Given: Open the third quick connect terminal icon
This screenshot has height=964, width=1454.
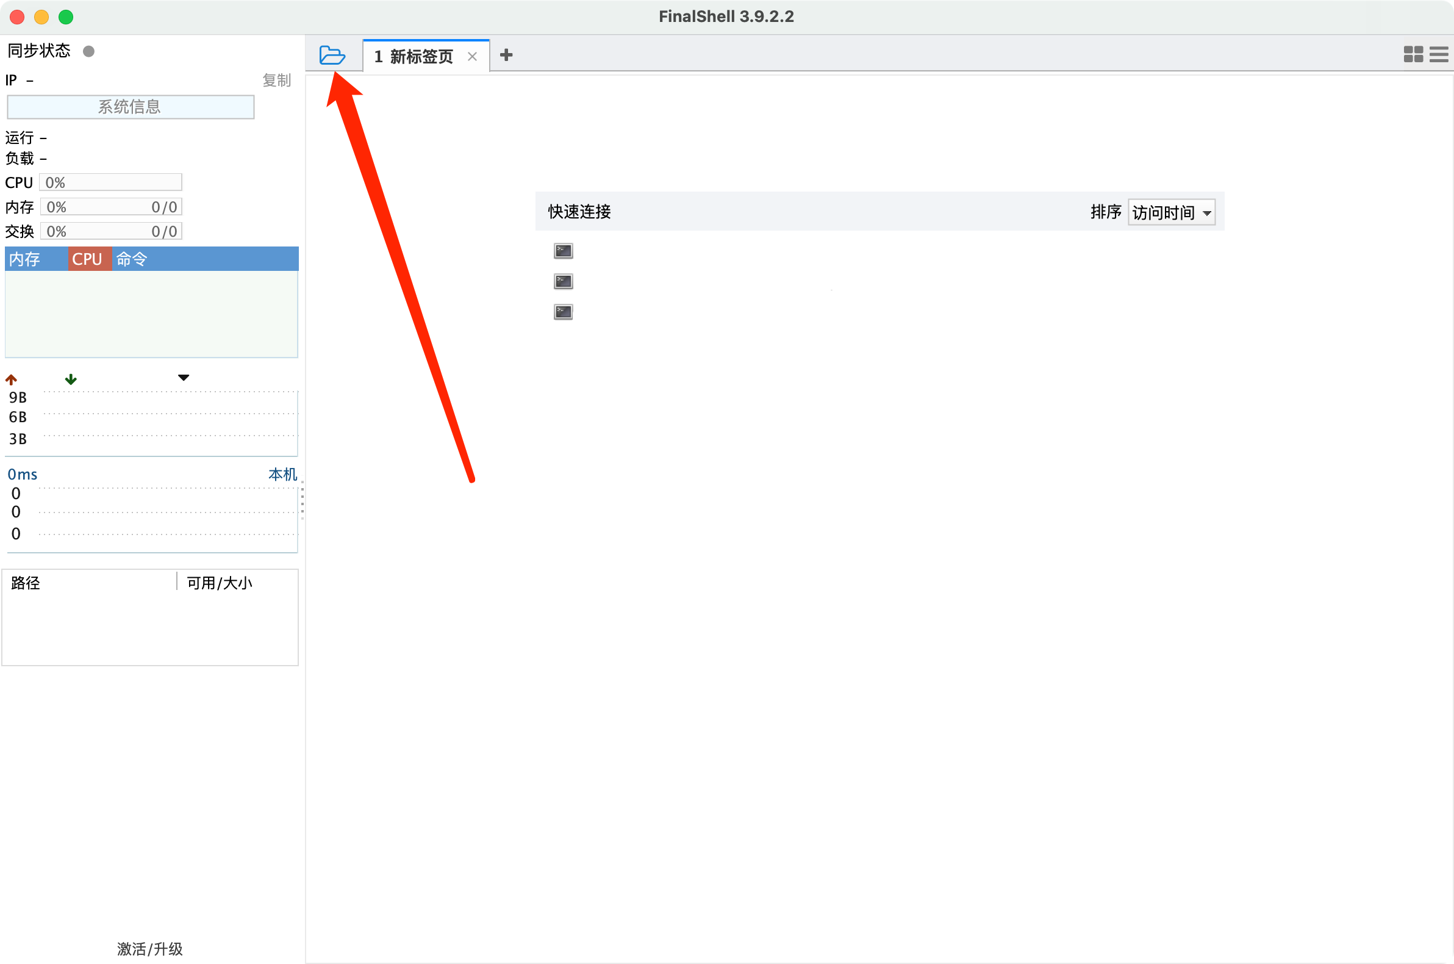Looking at the screenshot, I should 562,312.
